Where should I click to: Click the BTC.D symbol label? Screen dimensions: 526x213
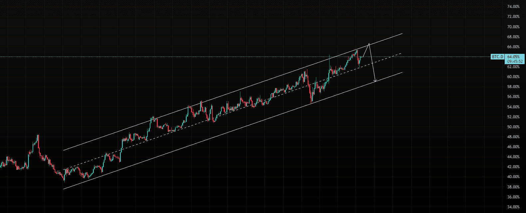[x=498, y=57]
